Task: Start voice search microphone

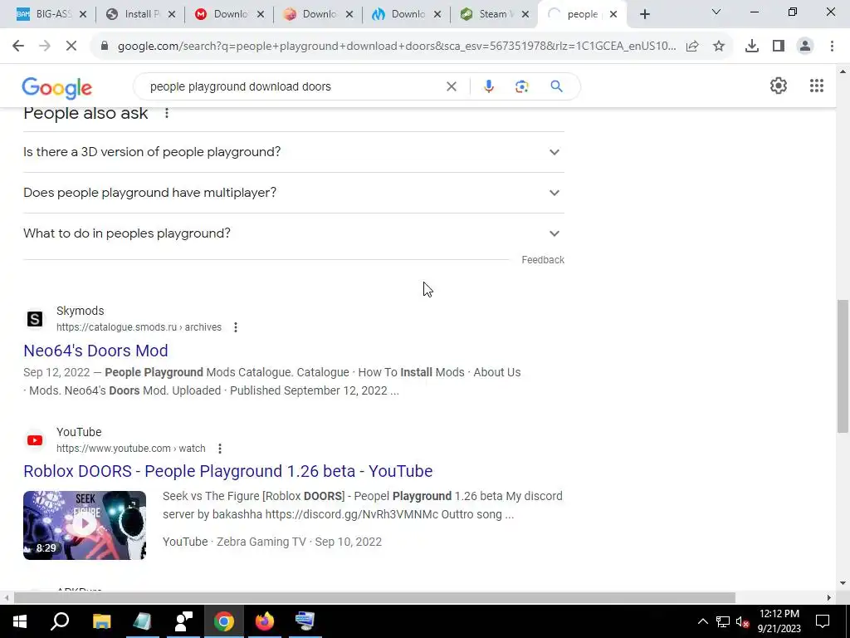Action: [x=488, y=86]
